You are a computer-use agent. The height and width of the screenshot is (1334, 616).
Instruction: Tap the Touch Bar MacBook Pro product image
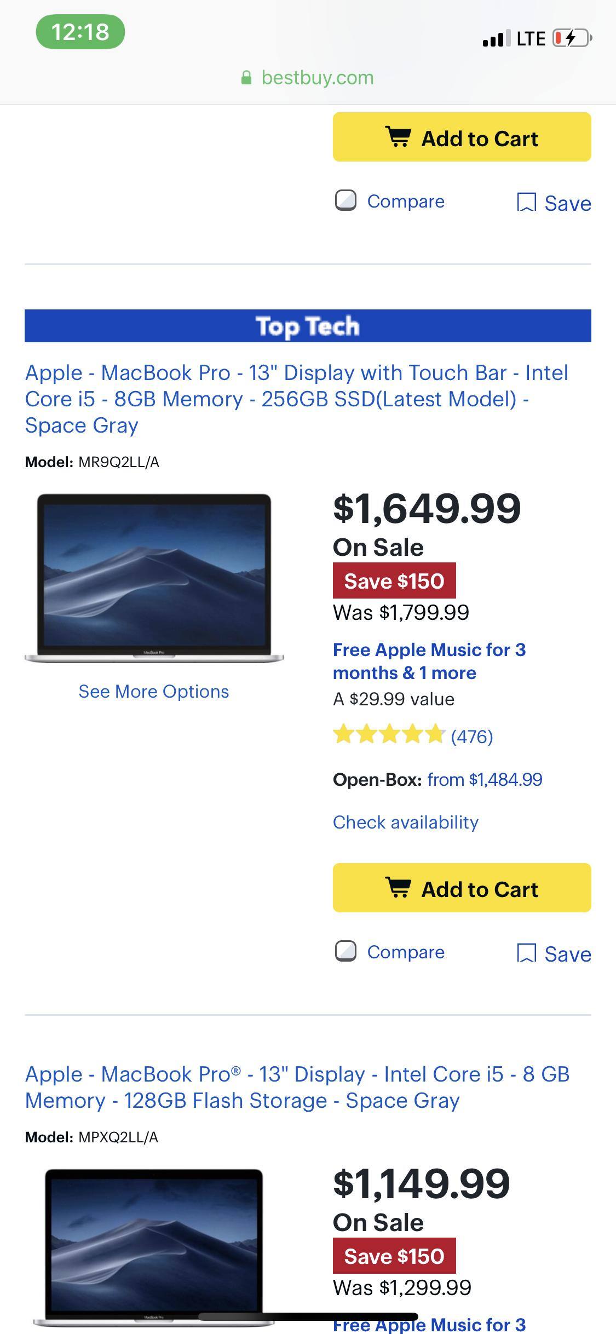[154, 578]
